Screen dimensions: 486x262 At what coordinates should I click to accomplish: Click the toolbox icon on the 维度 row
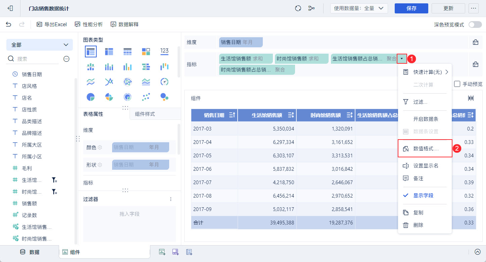click(476, 42)
